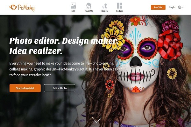191x127 pixels.
Task: Click the 'Idea realizer.' headline text
Action: 36,51
